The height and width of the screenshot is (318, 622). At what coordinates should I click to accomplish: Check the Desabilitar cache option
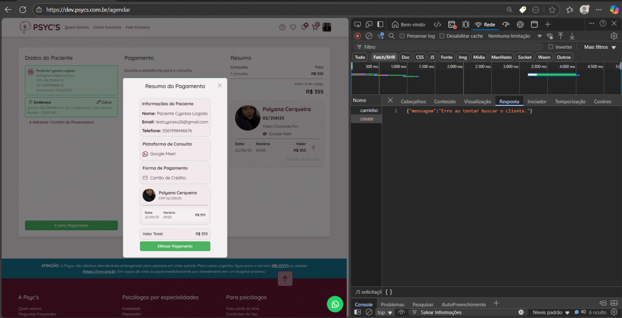[442, 36]
